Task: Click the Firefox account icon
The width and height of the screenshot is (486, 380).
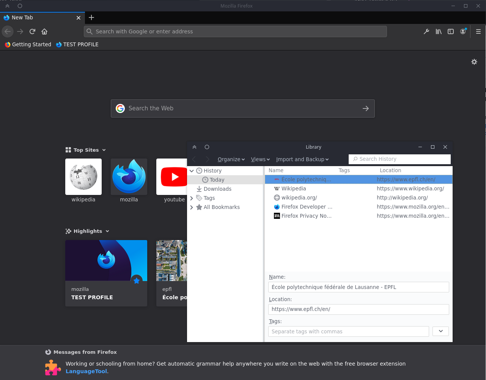Action: (x=463, y=31)
